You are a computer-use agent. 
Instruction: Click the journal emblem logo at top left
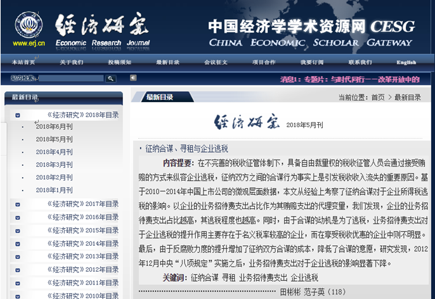(28, 26)
